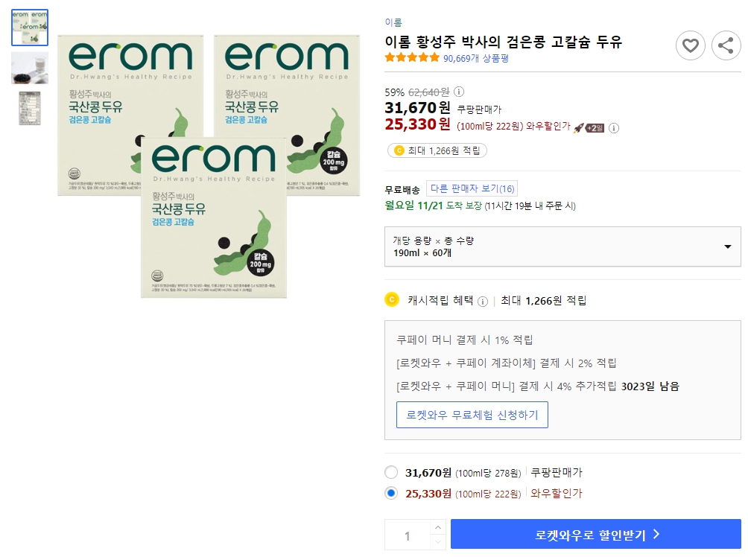Click the rocket +2일 delivery badge

(594, 127)
